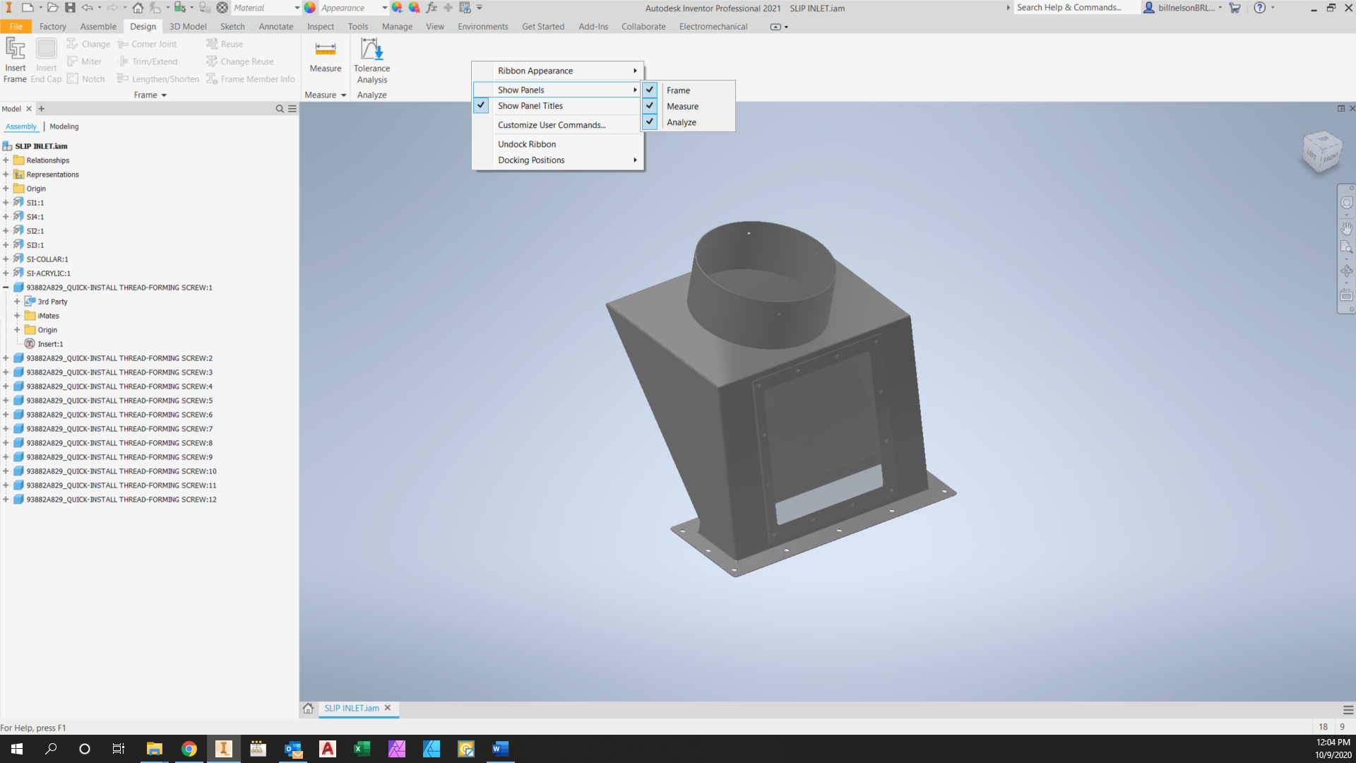The image size is (1356, 763).
Task: Expand the Relationships folder
Action: 6,160
